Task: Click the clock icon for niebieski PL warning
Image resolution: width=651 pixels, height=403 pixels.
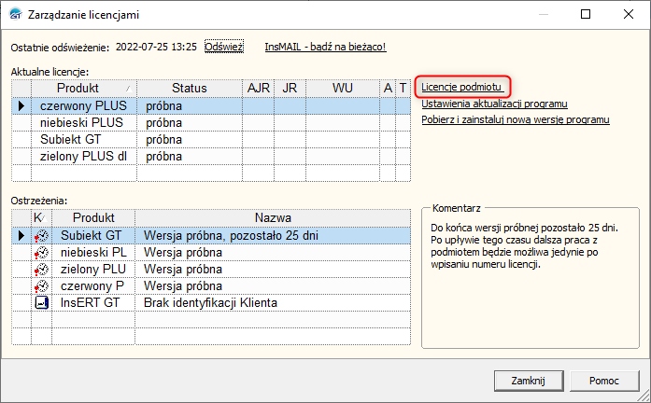Action: coord(41,253)
